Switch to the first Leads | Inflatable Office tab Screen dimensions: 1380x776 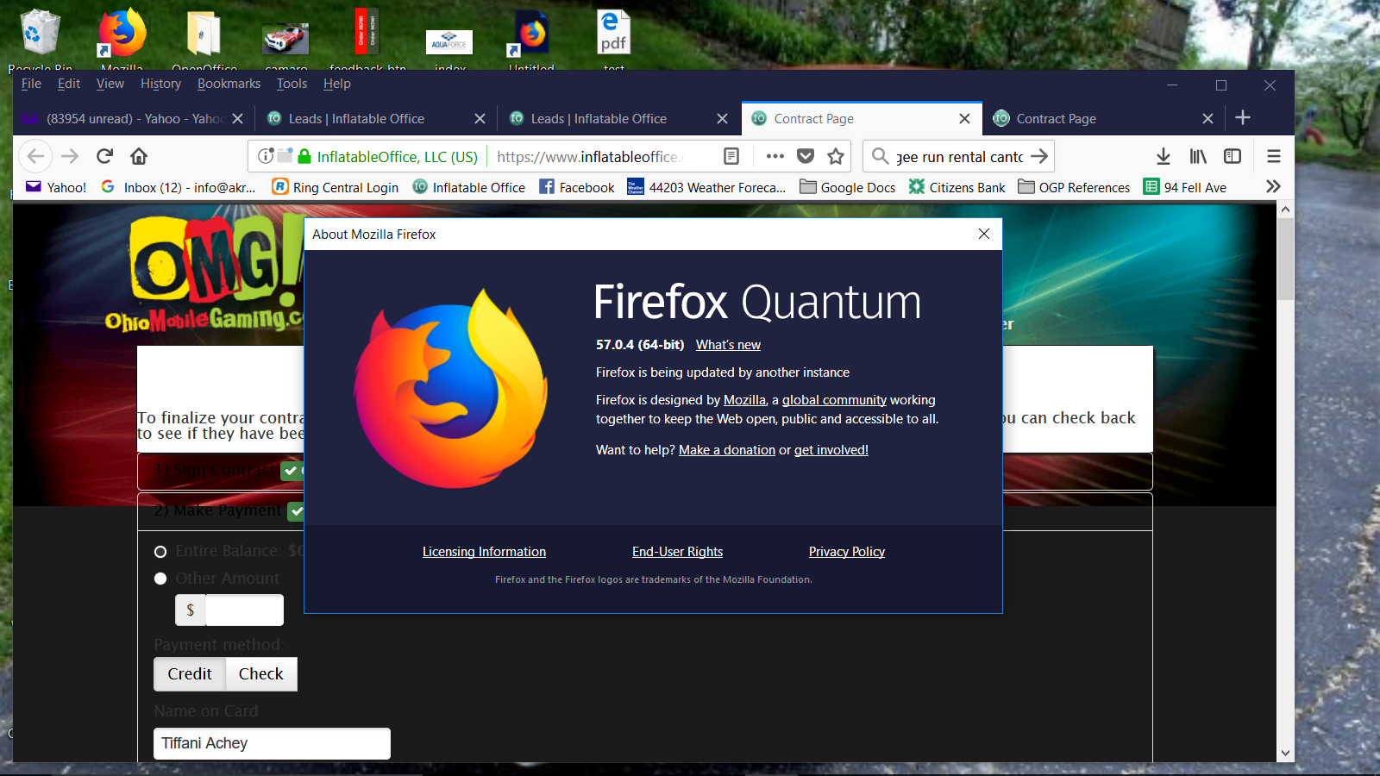click(x=356, y=119)
